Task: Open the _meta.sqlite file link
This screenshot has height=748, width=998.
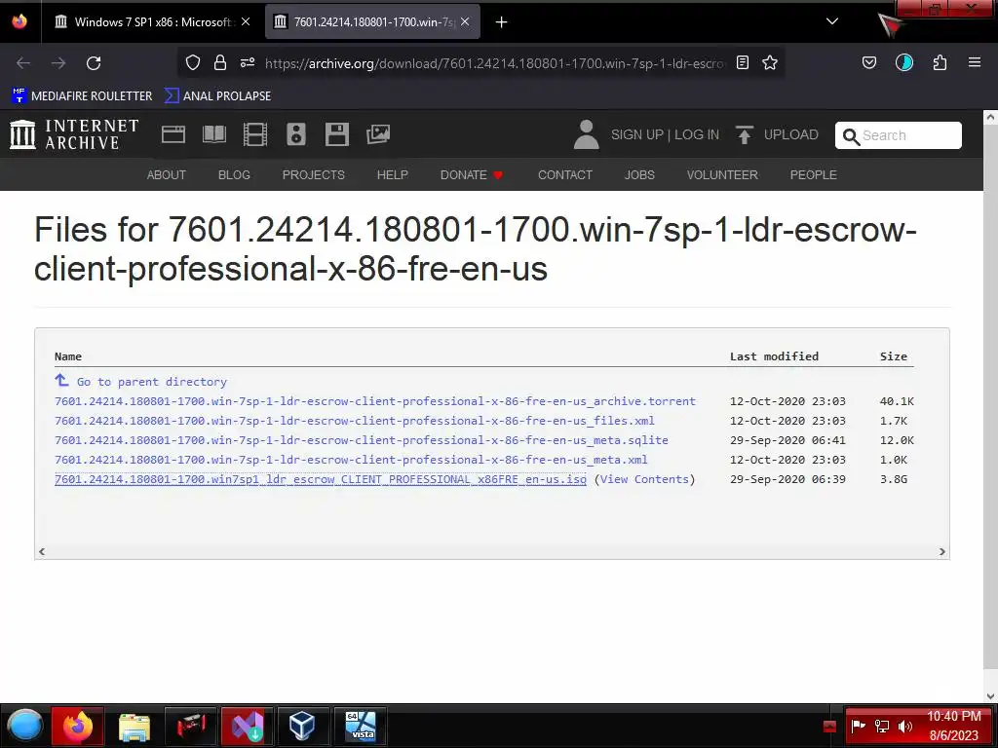Action: pos(362,440)
